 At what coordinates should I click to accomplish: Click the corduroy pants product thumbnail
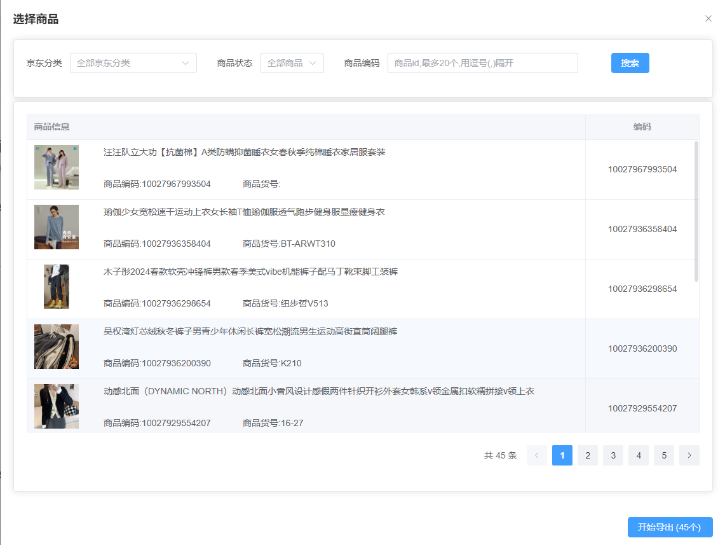tap(57, 347)
